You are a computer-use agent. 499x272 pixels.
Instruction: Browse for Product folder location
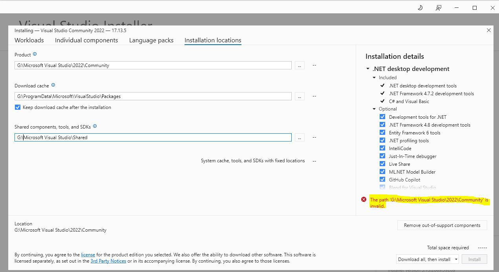[300, 65]
